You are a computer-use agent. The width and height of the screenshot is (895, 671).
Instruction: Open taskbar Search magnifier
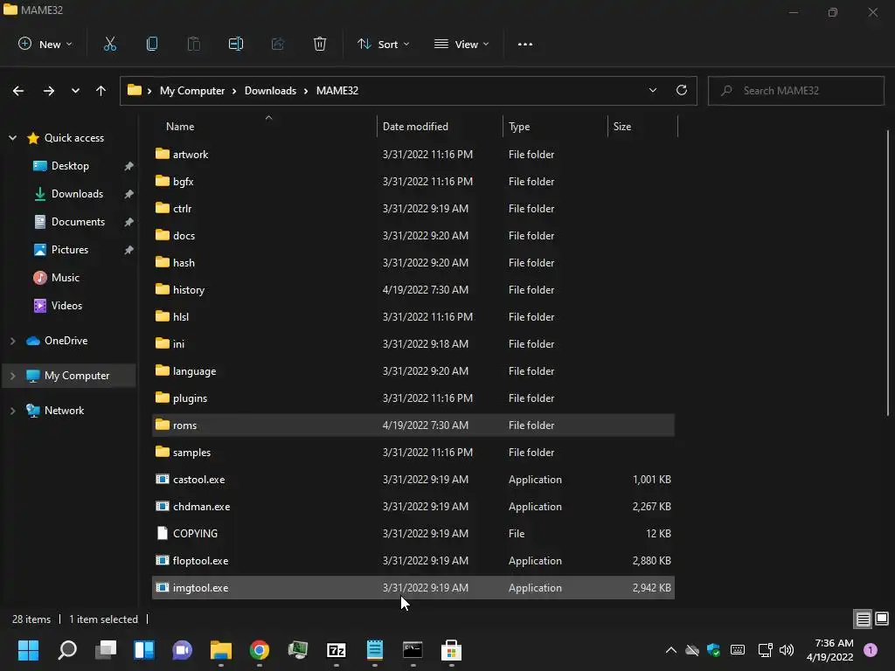click(67, 650)
